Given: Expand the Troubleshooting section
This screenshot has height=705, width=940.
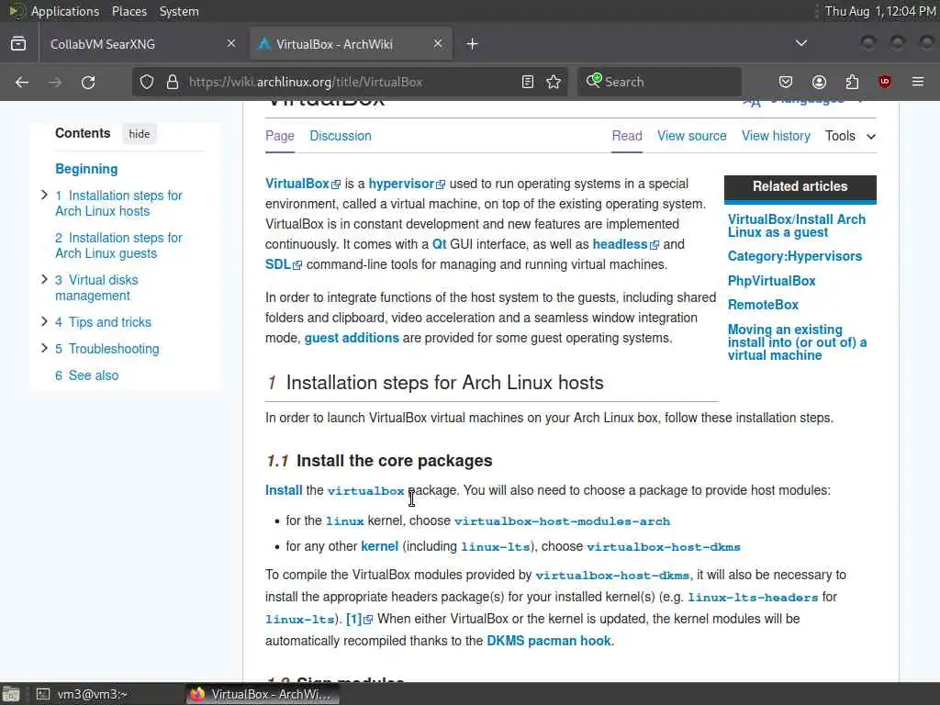Looking at the screenshot, I should coord(44,348).
